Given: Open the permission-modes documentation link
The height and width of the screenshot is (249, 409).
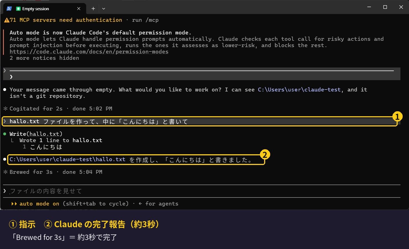Looking at the screenshot, I should pos(89,52).
